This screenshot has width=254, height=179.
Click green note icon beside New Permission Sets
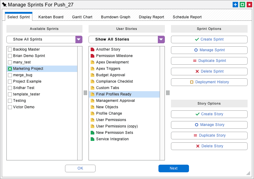93,133
